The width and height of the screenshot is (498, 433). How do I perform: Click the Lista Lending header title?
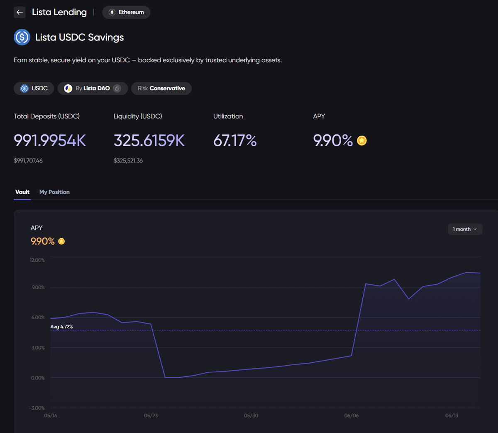point(59,12)
